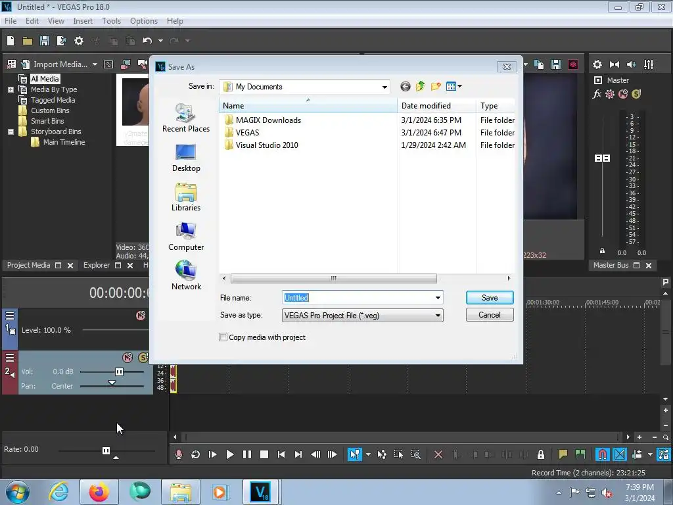Expand the Media By Type tree node

pos(11,89)
